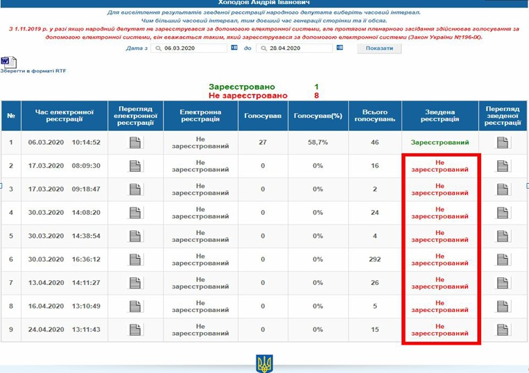529x373 pixels.
Task: Click the Зберегти в форматі RTF link
Action: pyautogui.click(x=33, y=71)
